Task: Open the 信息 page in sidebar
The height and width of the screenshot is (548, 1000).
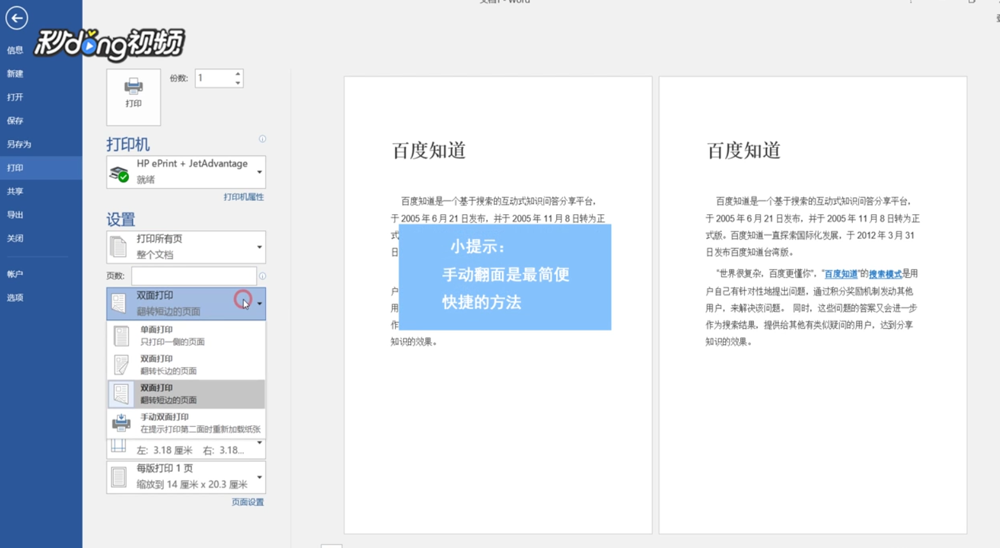Action: coord(15,50)
